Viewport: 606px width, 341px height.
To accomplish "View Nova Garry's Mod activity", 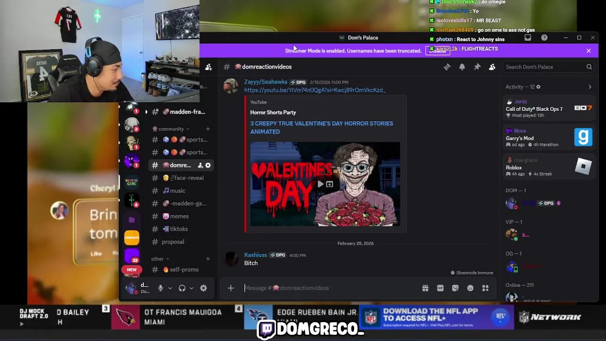I will [x=549, y=138].
